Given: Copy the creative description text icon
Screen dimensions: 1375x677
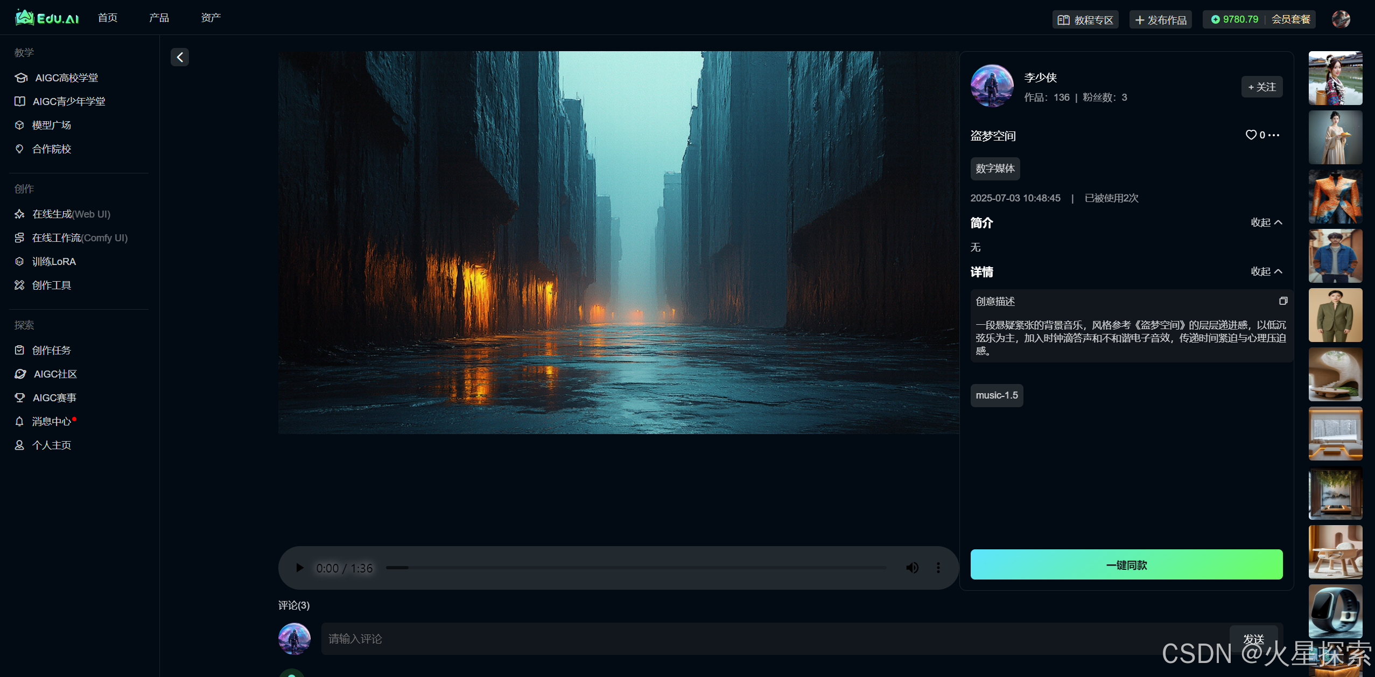Looking at the screenshot, I should tap(1283, 301).
